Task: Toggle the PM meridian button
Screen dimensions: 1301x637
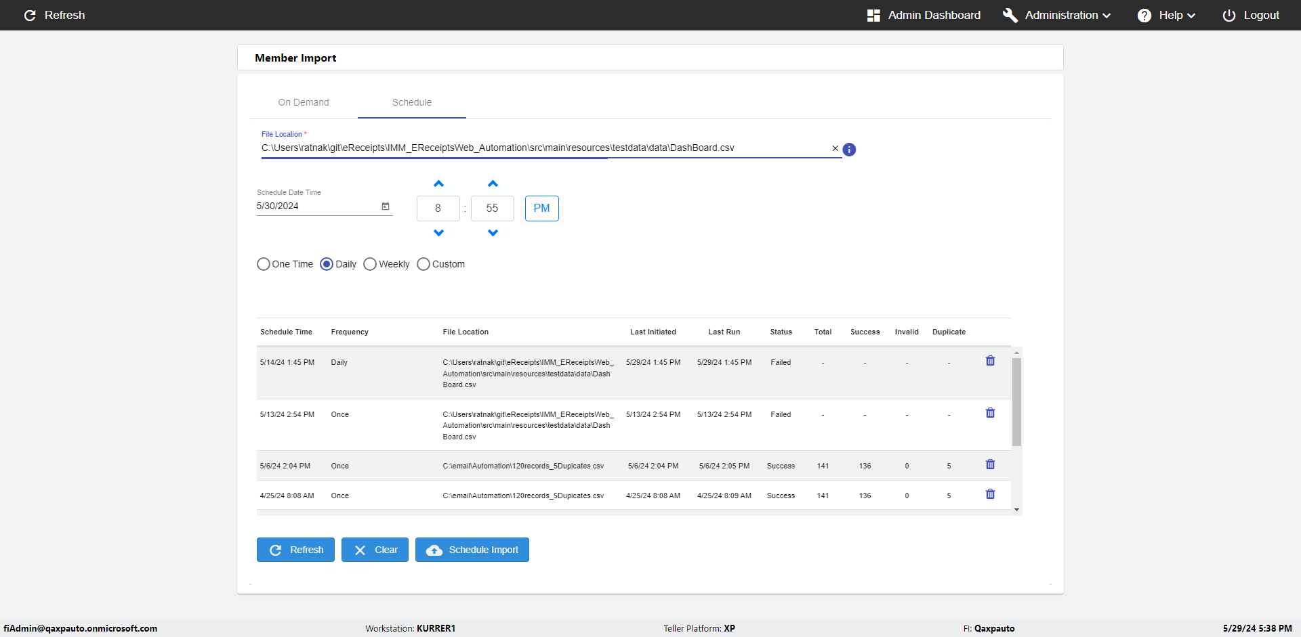Action: point(541,208)
